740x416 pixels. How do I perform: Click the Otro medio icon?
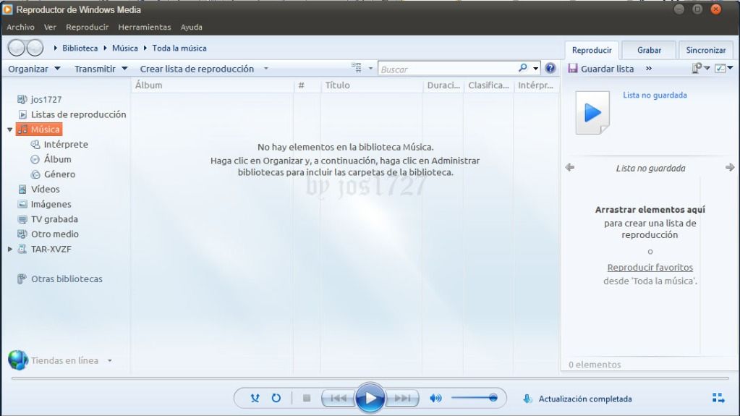click(22, 234)
